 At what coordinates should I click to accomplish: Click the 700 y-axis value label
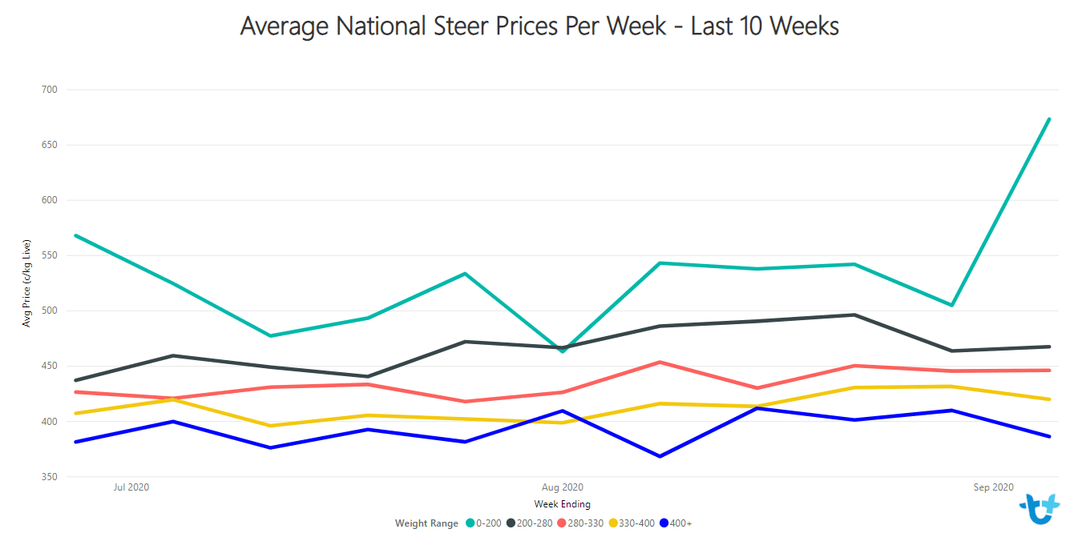pyautogui.click(x=50, y=90)
